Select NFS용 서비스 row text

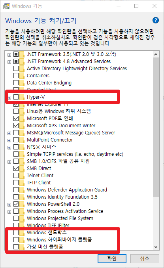41,147
